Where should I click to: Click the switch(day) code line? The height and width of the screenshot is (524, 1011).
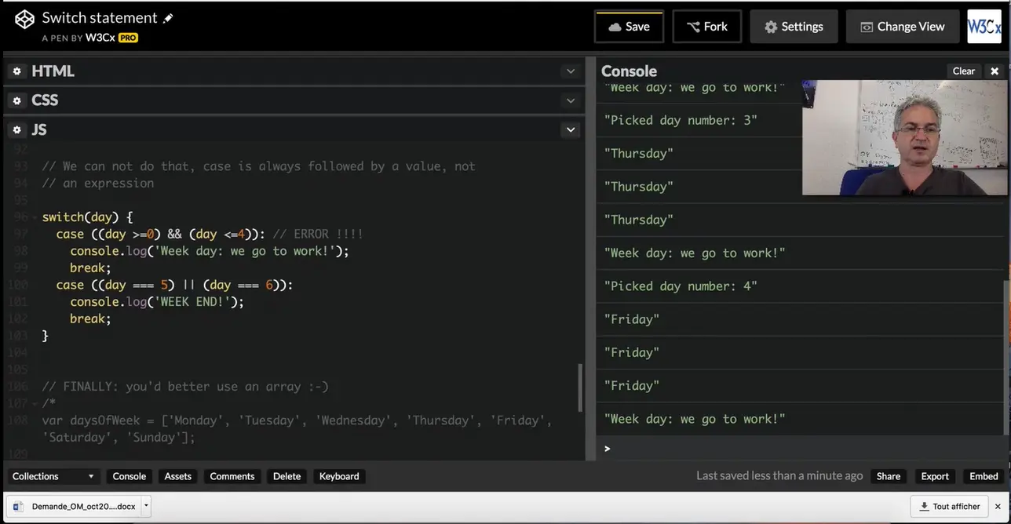(88, 217)
